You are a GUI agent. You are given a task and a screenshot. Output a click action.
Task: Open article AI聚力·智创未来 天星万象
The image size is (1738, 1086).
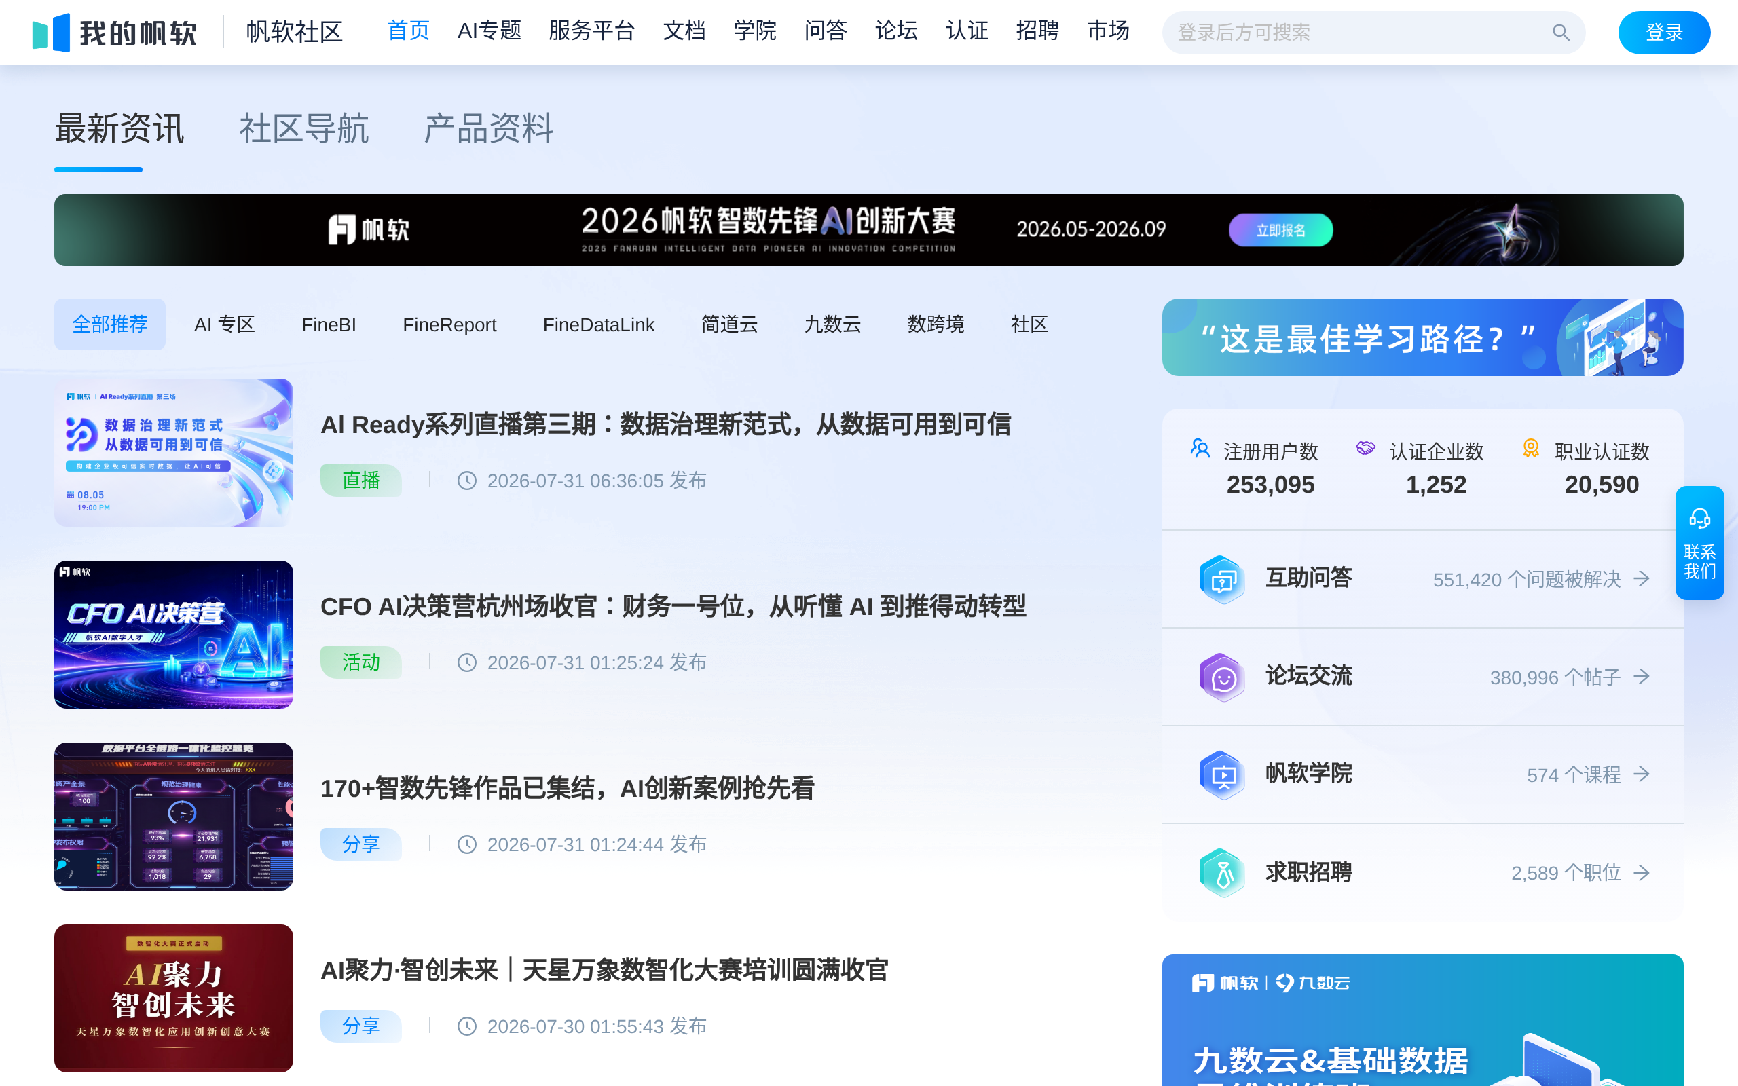(604, 970)
